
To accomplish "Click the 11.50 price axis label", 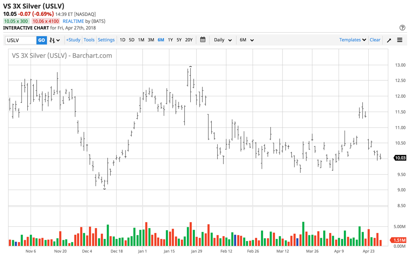I will click(x=400, y=112).
